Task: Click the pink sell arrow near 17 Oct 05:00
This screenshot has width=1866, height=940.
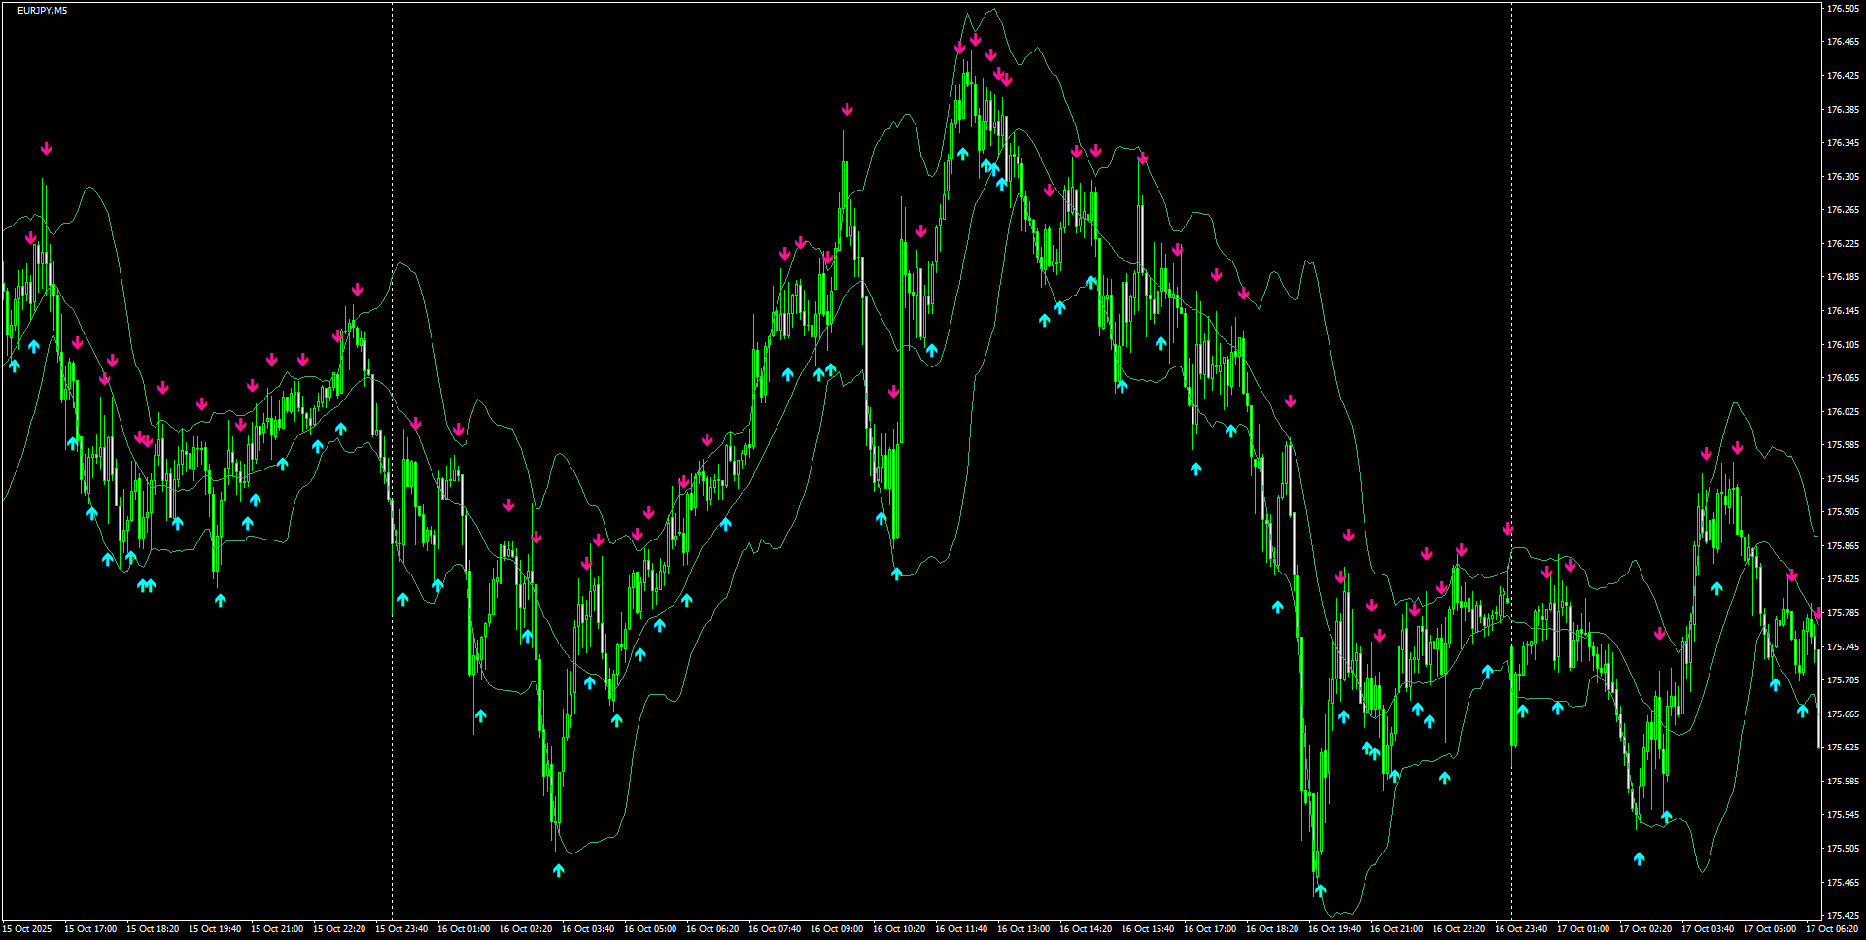Action: (x=1793, y=574)
